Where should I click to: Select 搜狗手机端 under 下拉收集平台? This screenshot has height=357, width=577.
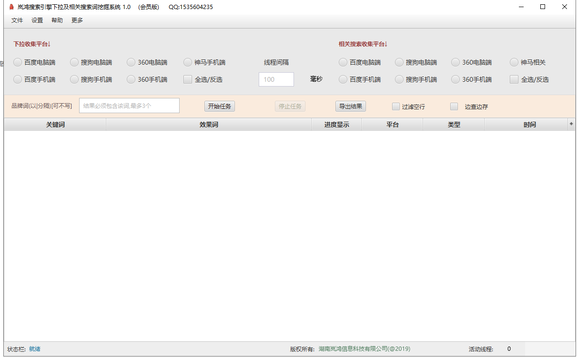click(74, 79)
